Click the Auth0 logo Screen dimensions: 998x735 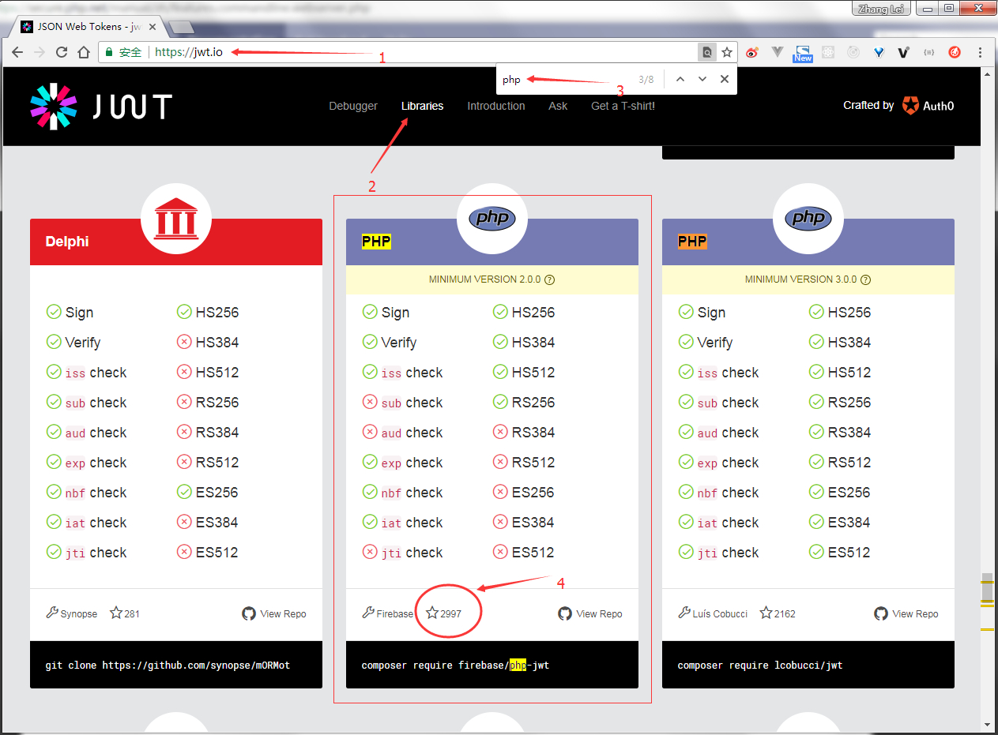[928, 105]
